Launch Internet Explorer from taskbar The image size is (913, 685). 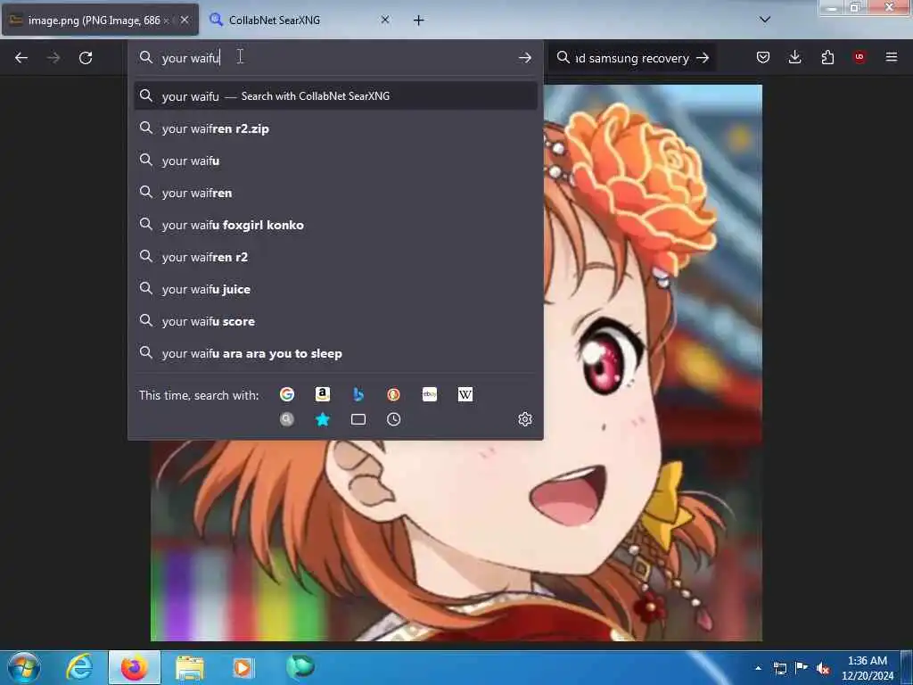click(x=79, y=667)
